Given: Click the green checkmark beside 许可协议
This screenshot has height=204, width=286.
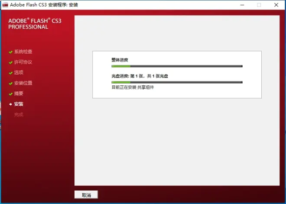Looking at the screenshot, I should point(10,62).
